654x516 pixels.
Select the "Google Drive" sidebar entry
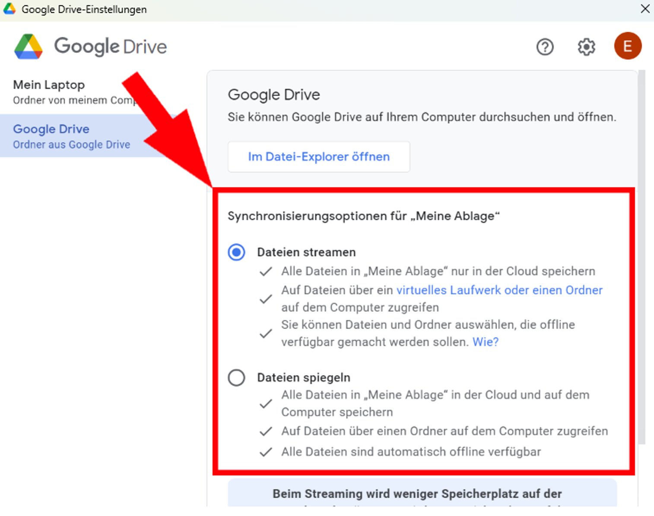tap(51, 129)
